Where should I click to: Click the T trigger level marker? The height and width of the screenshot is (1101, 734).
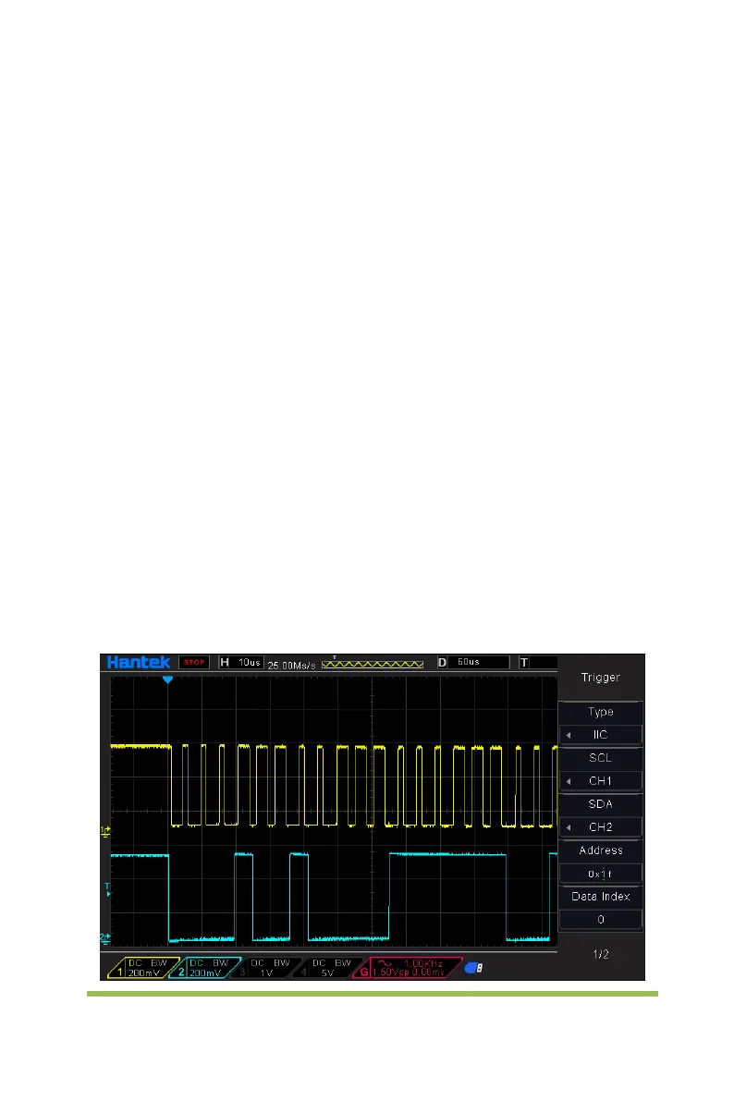[107, 889]
